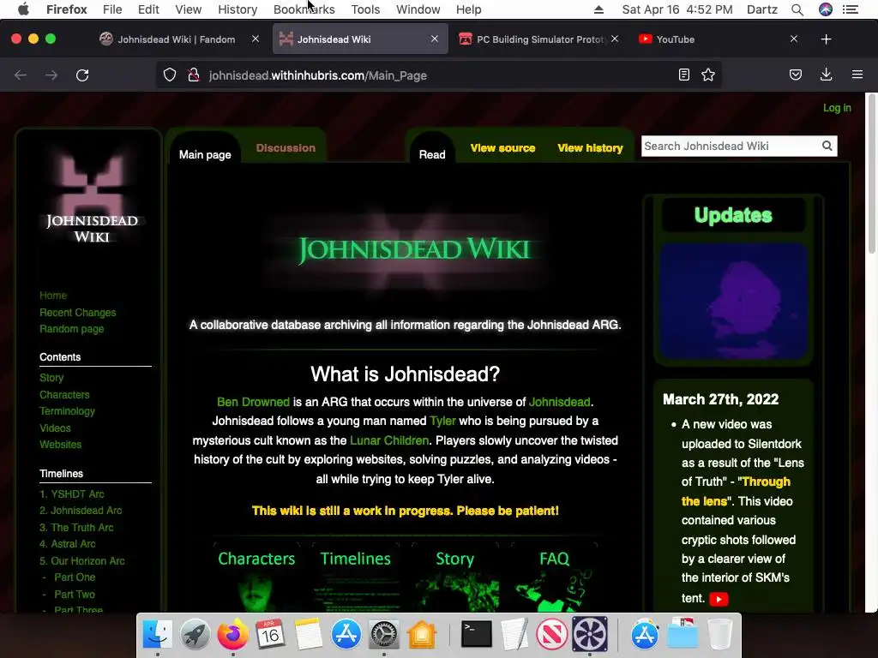This screenshot has height=658, width=878.
Task: Open System Preferences from the Dock
Action: coord(383,635)
